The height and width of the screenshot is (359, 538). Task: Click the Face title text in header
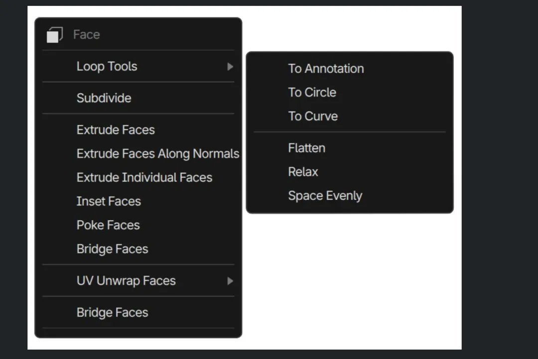pos(86,35)
